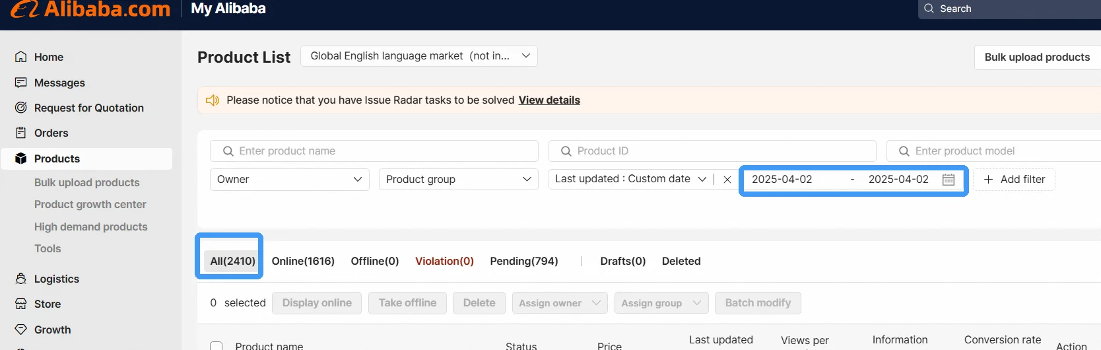The width and height of the screenshot is (1101, 350).
Task: Open Product growth center submenu item
Action: click(90, 205)
